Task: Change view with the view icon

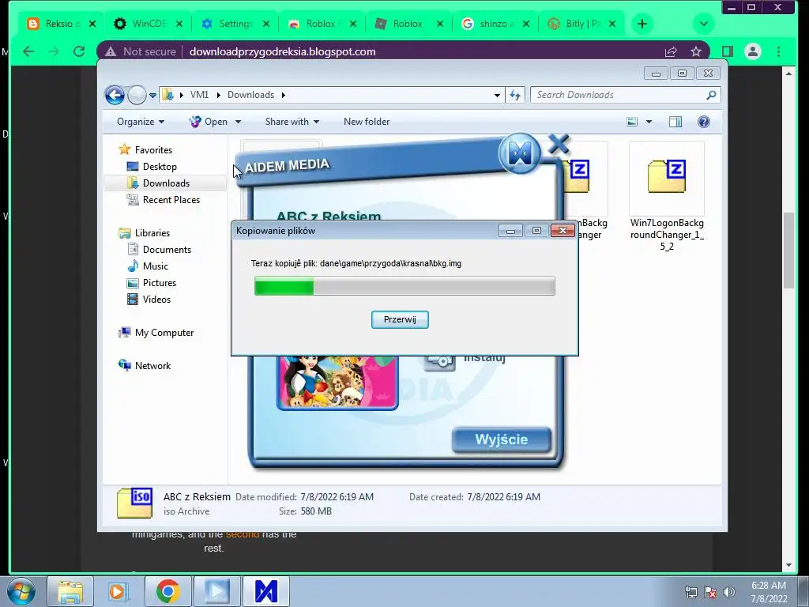Action: click(x=632, y=122)
